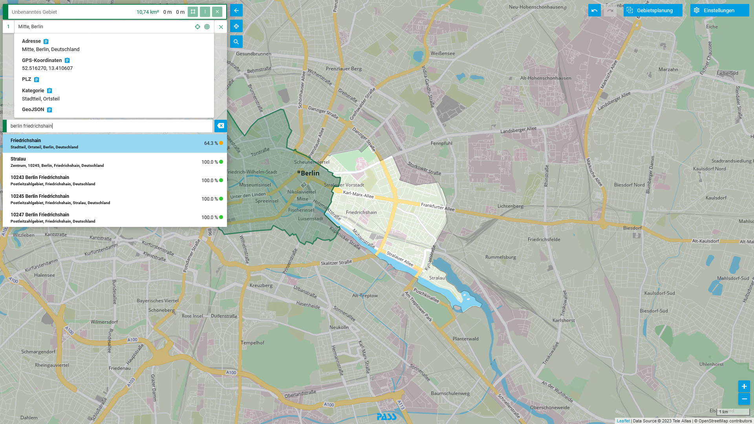Open Gebietsplanung mode

point(653,11)
